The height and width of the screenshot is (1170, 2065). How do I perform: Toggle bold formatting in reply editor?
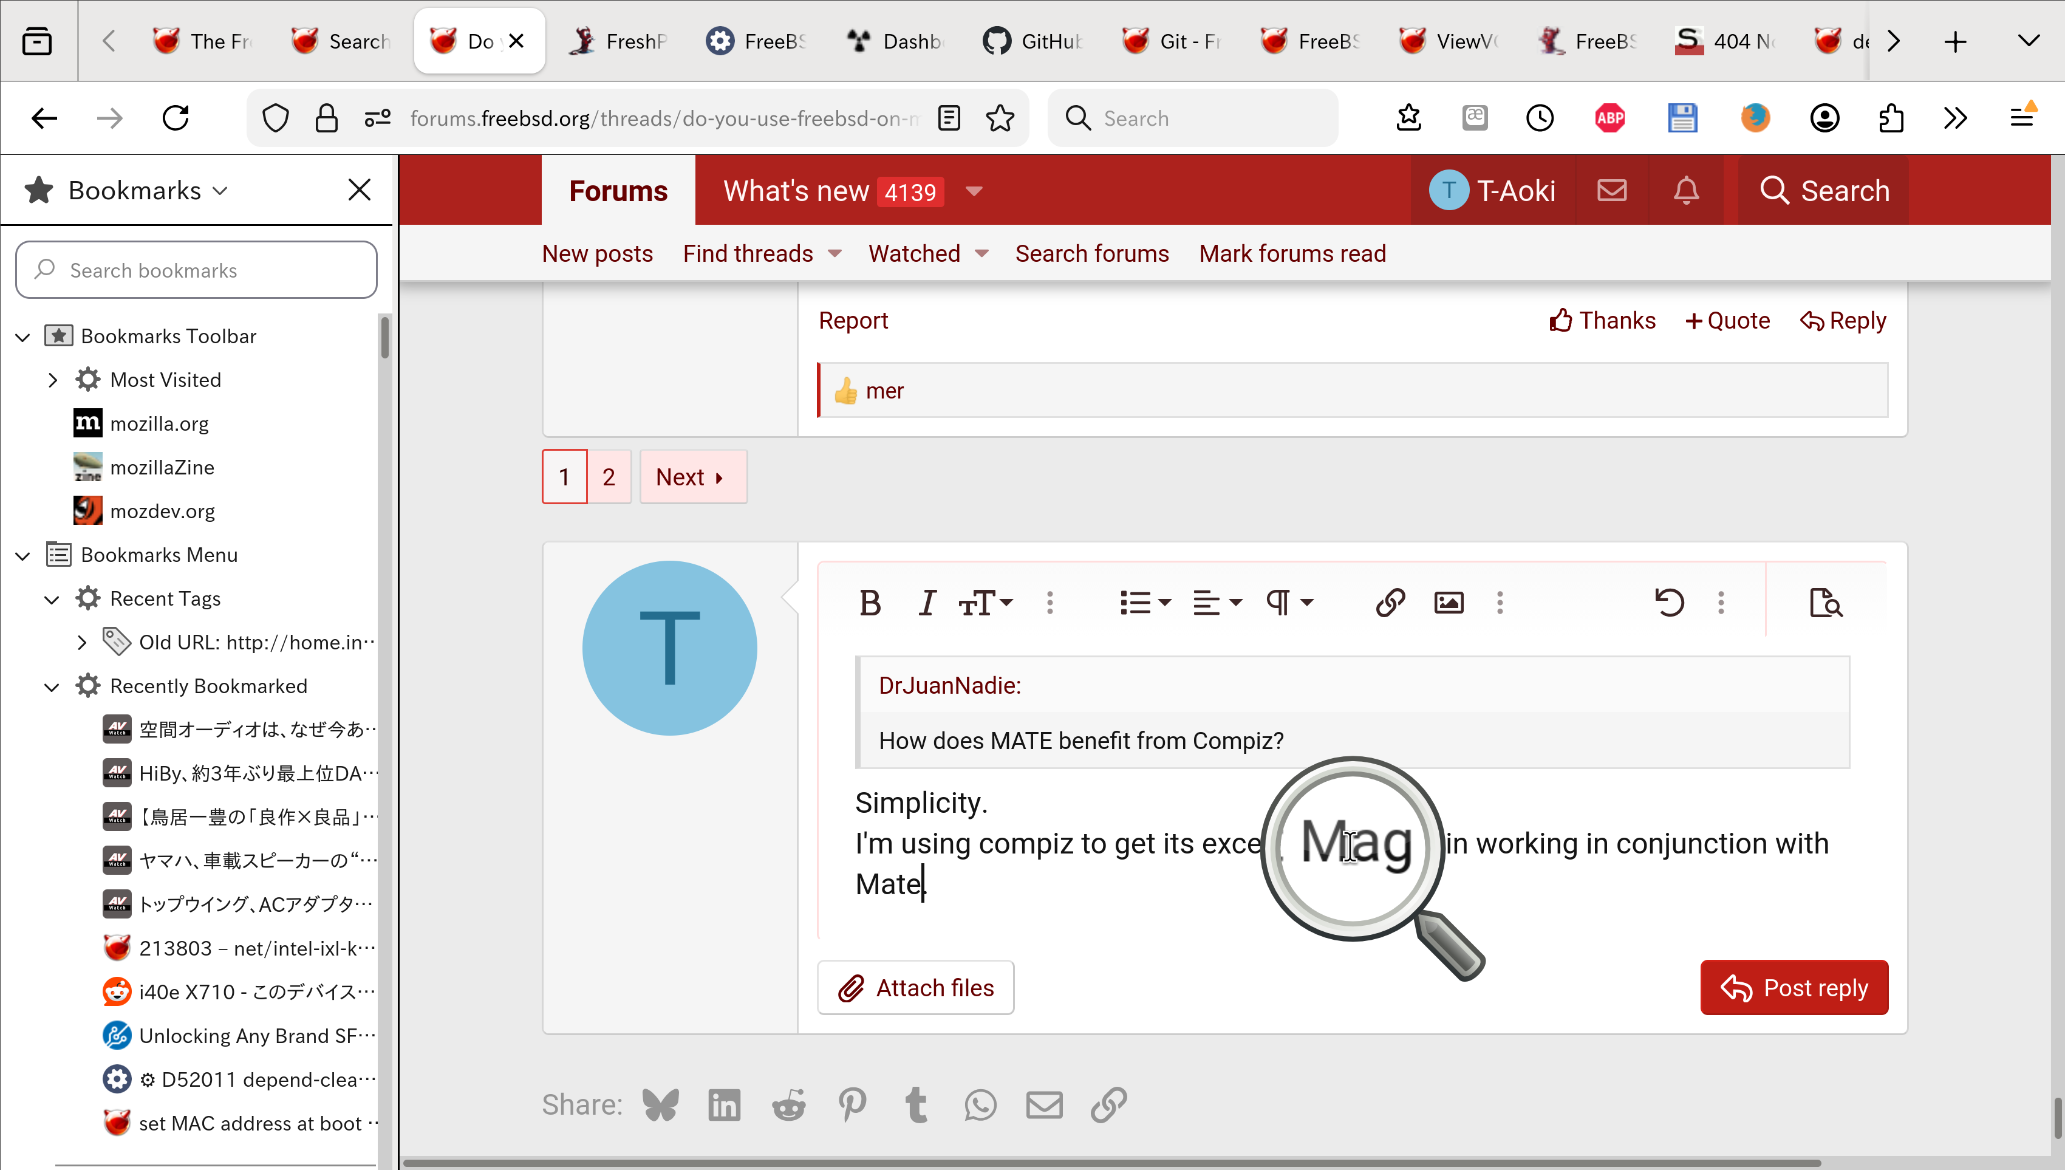point(870,603)
